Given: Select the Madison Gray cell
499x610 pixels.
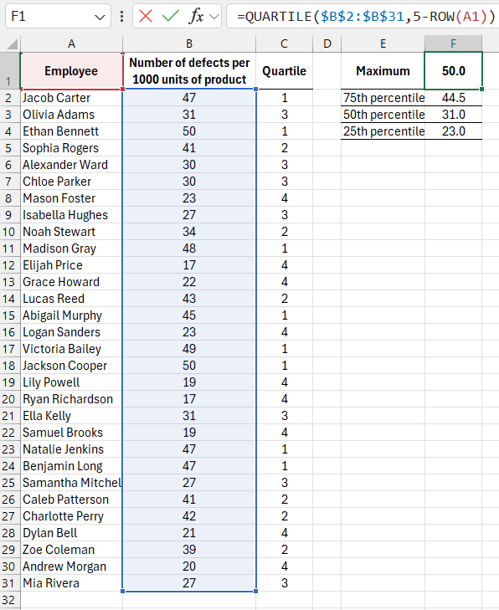Looking at the screenshot, I should 71,249.
